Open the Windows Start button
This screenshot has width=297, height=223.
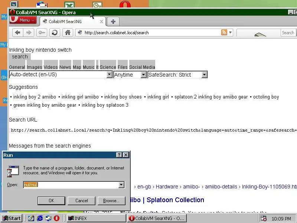point(12,218)
